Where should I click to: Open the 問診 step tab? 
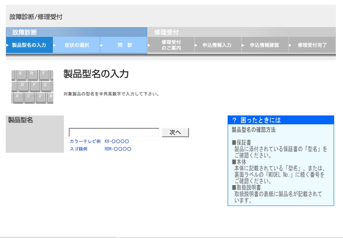point(125,45)
